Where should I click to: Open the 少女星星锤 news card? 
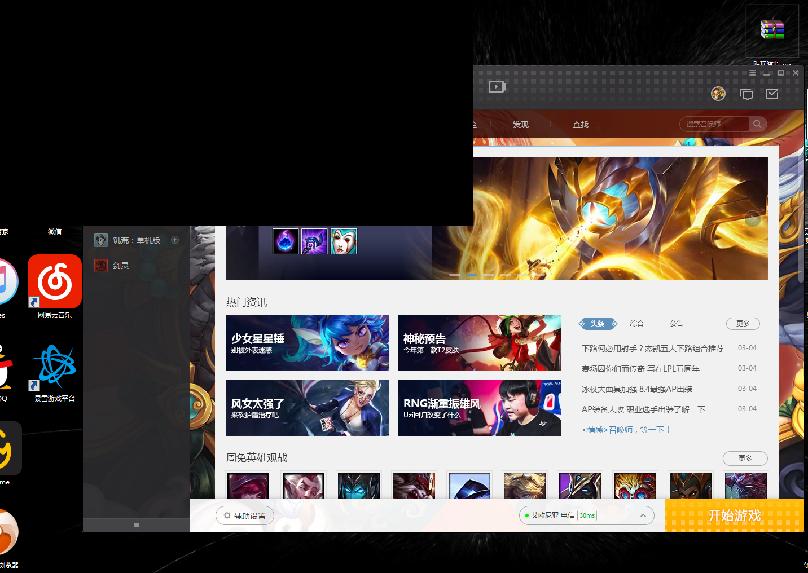click(x=308, y=343)
